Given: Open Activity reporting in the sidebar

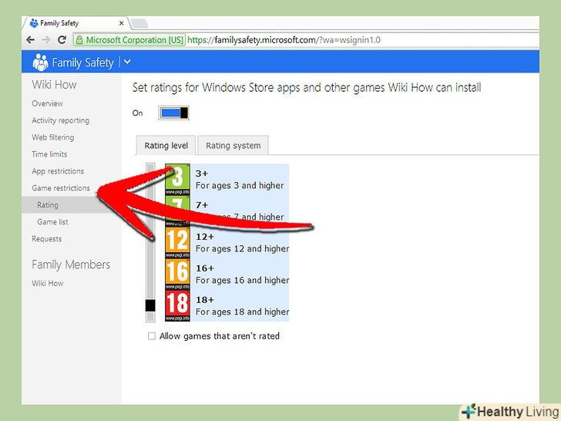Looking at the screenshot, I should (x=60, y=120).
